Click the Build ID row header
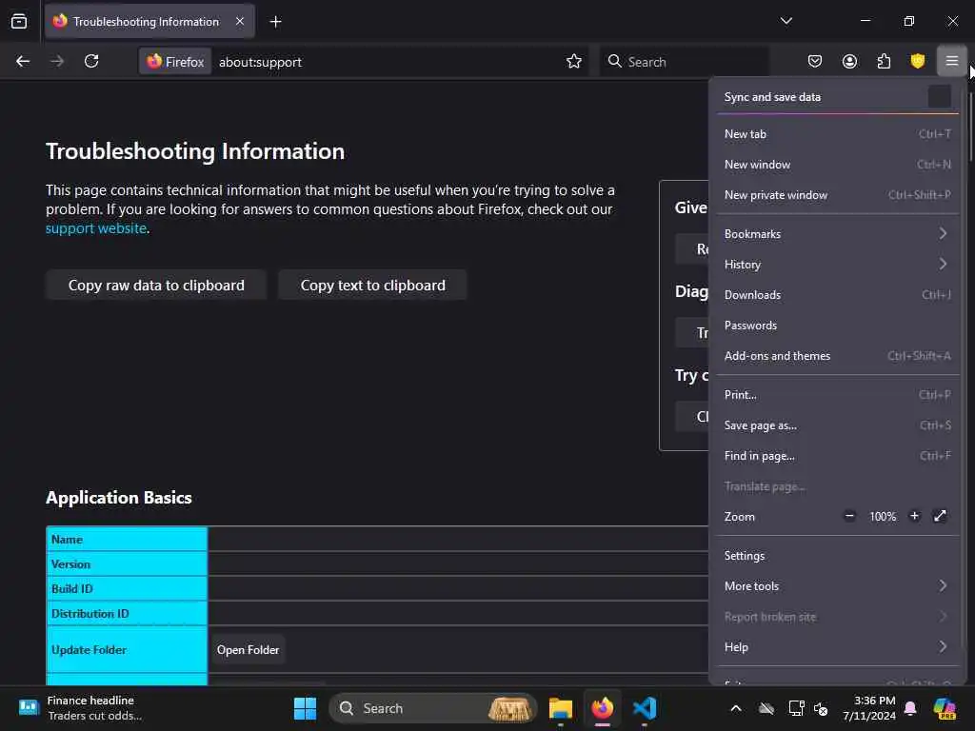Viewport: 975px width, 731px height. click(127, 588)
